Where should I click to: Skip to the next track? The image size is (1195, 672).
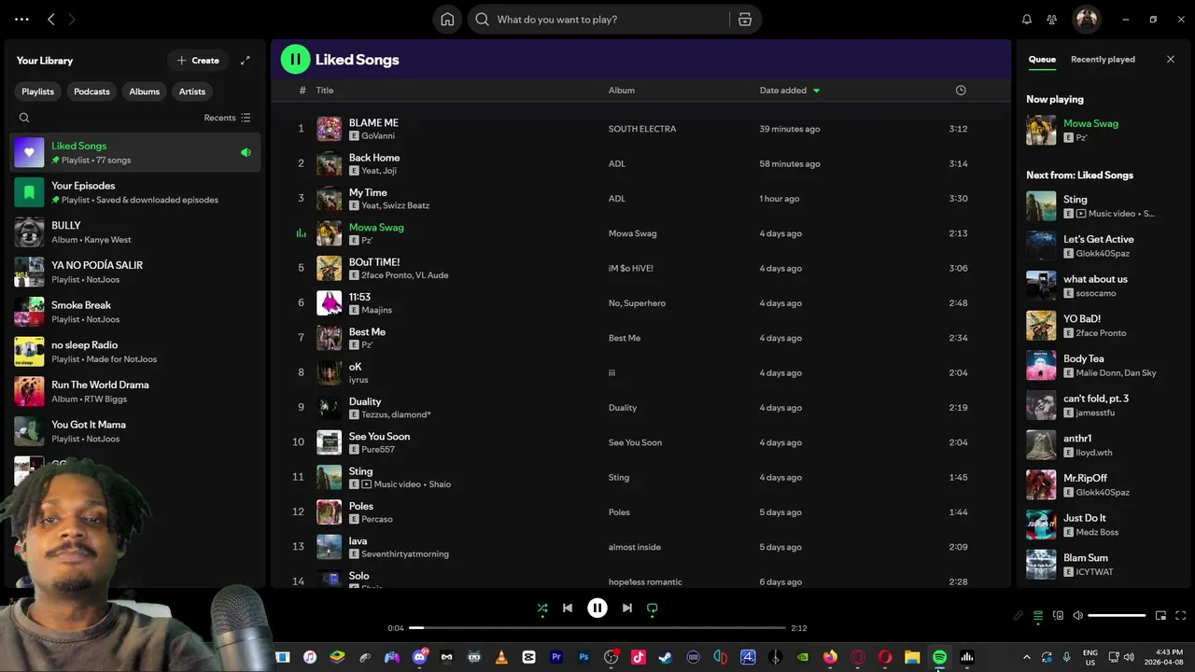[626, 608]
